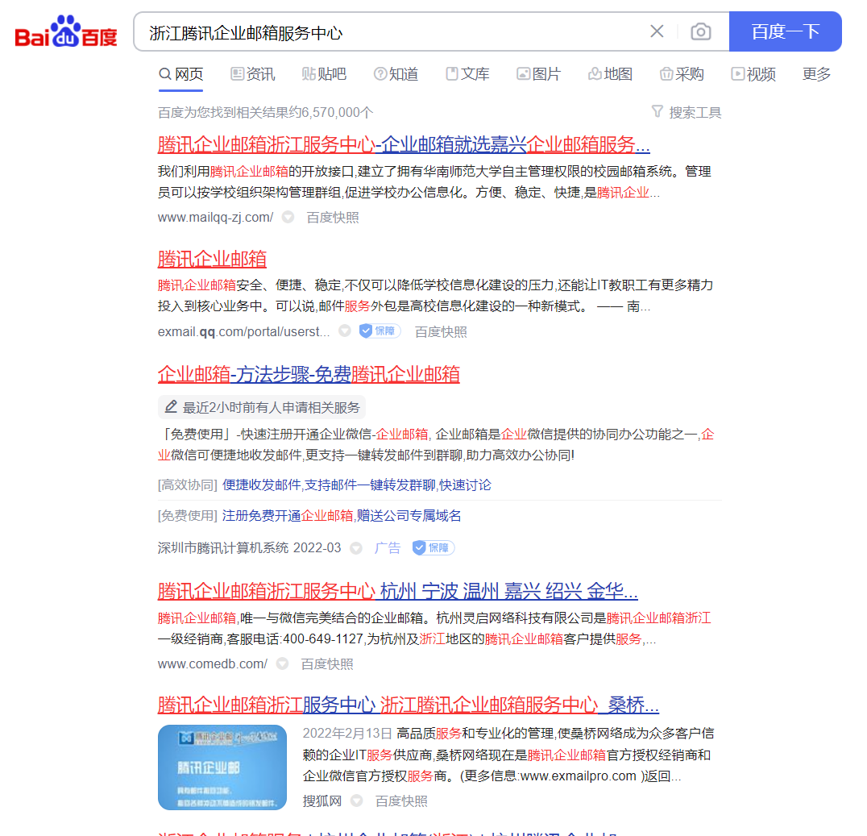Click the pencil icon beside 最近2小时前有人申请相关服务

[171, 406]
